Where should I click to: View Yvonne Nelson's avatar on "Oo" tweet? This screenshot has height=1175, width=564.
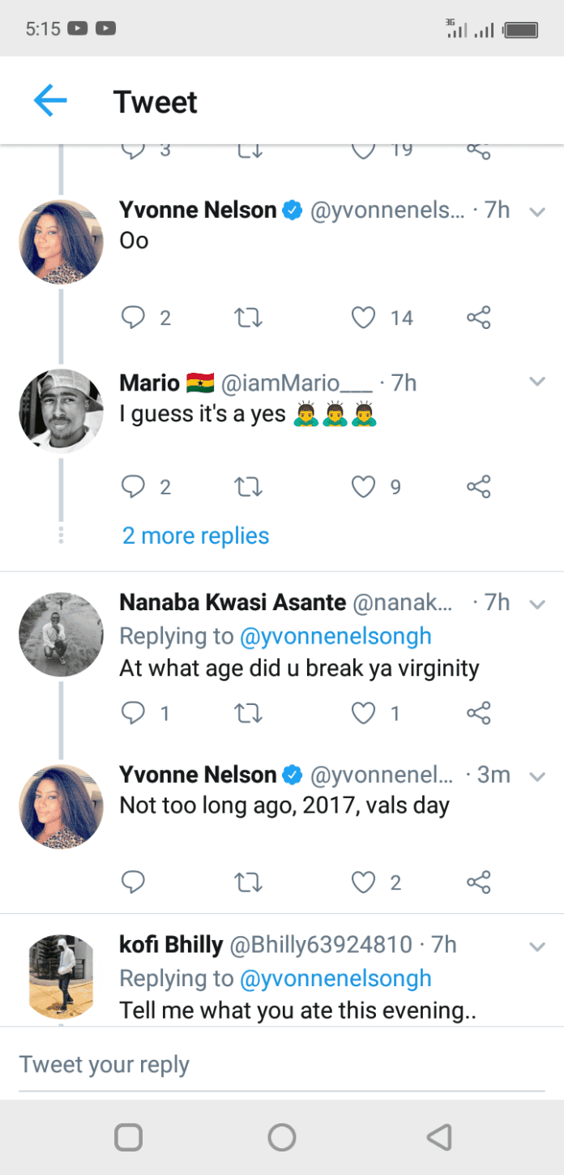pos(62,241)
